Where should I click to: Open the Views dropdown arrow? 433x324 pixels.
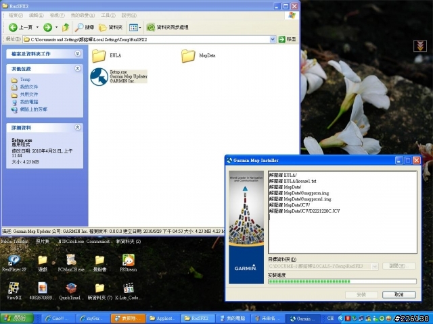click(x=140, y=27)
